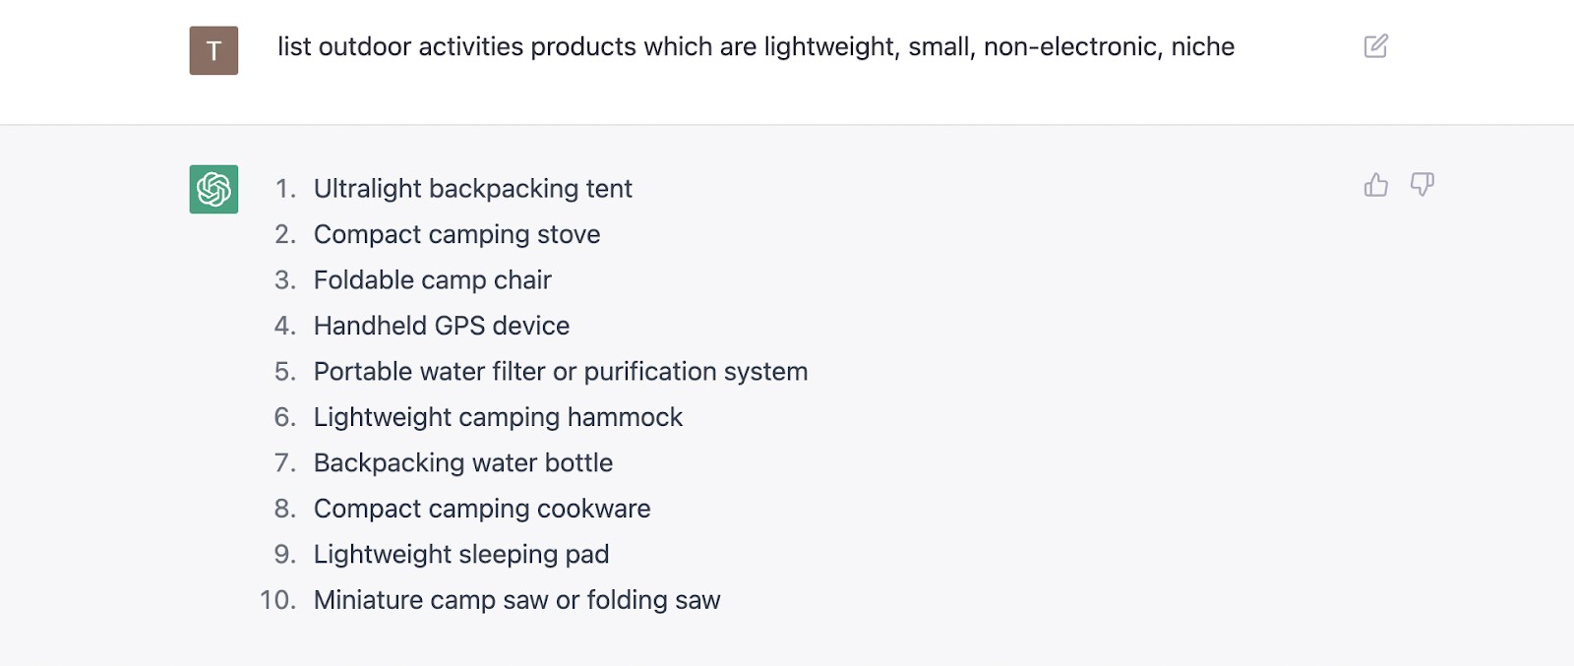Click the "Compact camping stove" list item
The image size is (1574, 666).
click(456, 234)
